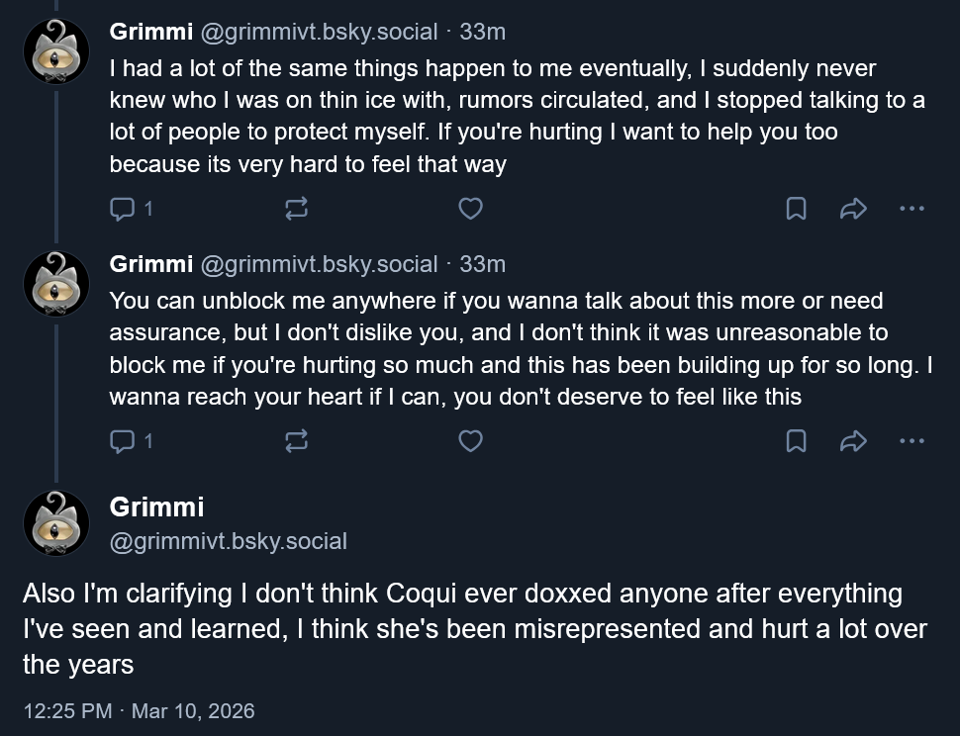Share the 'unblock me anywhere' post
The image size is (960, 736).
pyautogui.click(x=853, y=441)
